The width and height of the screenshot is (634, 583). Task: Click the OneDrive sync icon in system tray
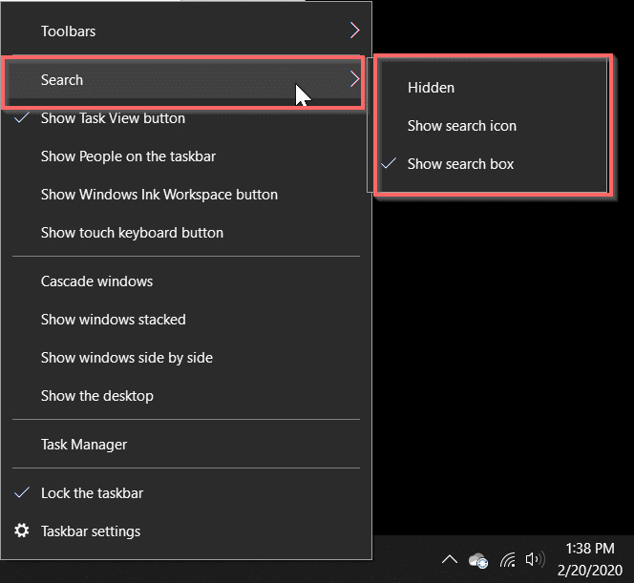point(478,560)
